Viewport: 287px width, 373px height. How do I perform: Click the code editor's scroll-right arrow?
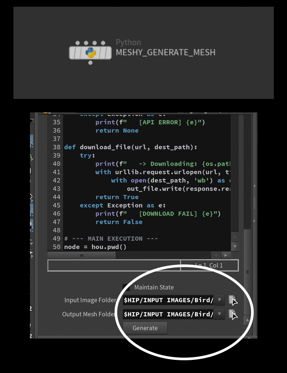pyautogui.click(x=226, y=255)
